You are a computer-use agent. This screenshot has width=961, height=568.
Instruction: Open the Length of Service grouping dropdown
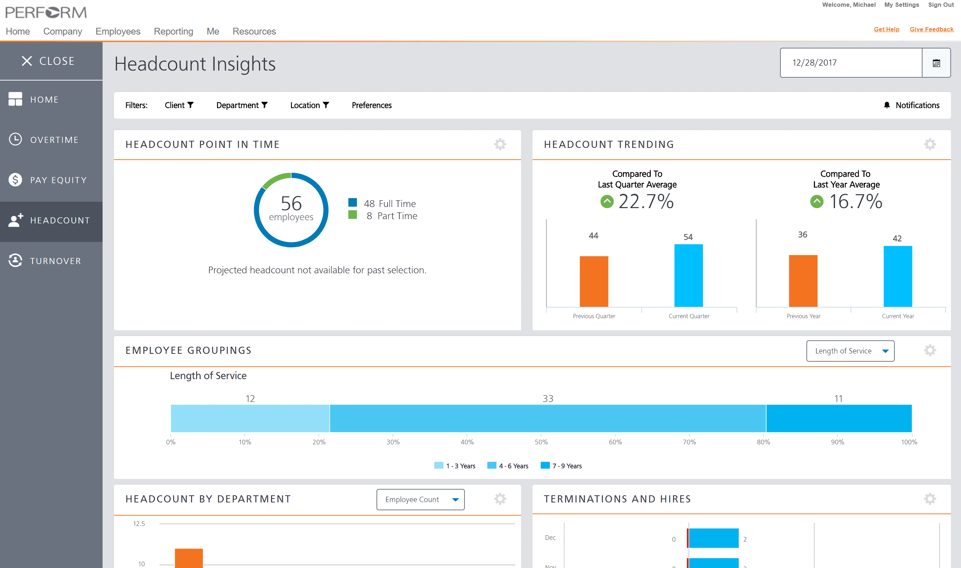(850, 351)
